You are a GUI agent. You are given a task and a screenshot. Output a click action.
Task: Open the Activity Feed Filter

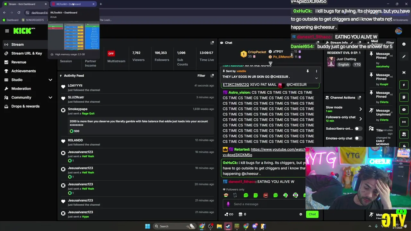pyautogui.click(x=201, y=76)
